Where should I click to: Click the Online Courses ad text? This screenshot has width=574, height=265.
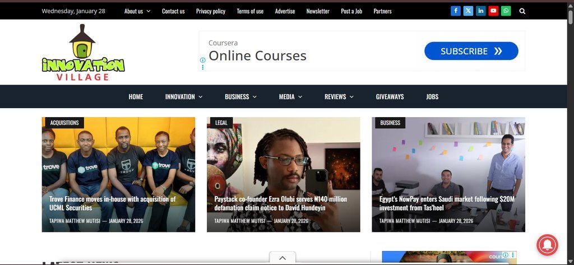pos(257,55)
